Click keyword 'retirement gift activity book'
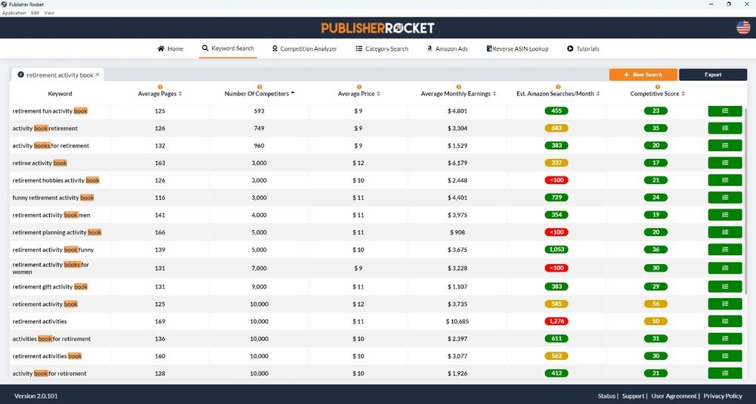The image size is (756, 404). coord(50,287)
